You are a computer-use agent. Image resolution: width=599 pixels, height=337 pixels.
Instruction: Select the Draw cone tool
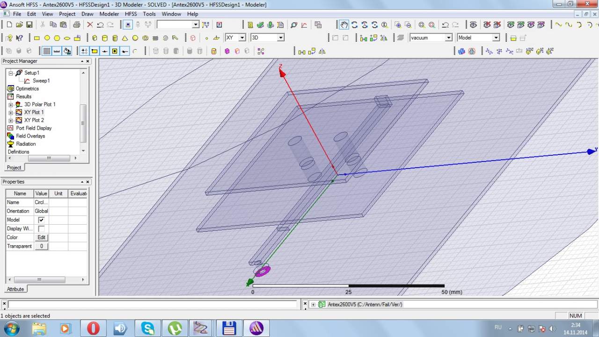(125, 38)
